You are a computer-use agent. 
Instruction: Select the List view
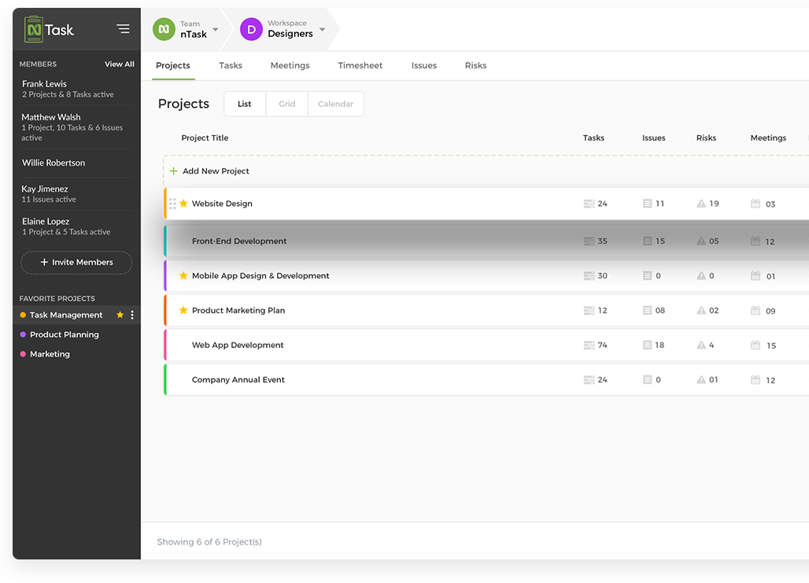tap(245, 104)
